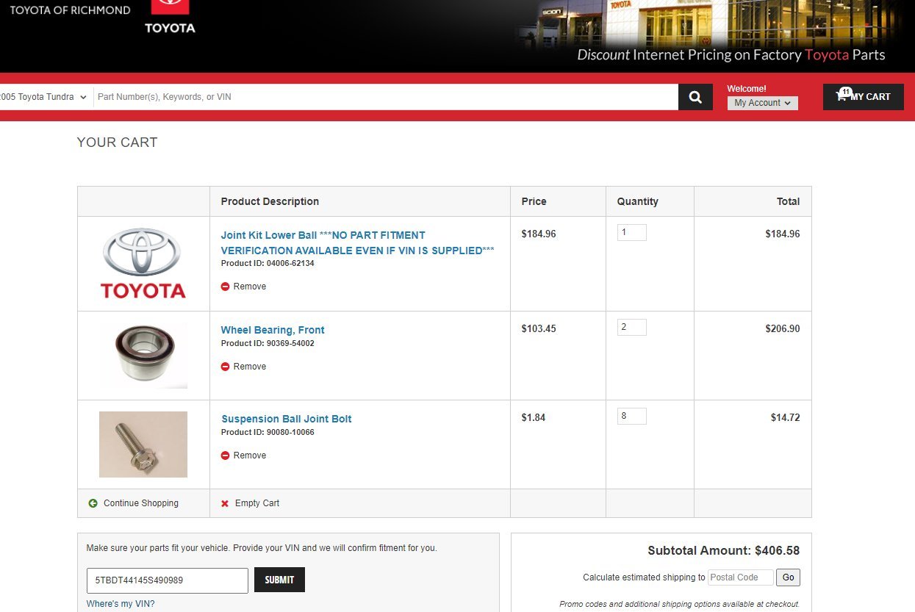Click the green Continue Shopping arrow icon
This screenshot has height=612, width=915.
pyautogui.click(x=93, y=503)
